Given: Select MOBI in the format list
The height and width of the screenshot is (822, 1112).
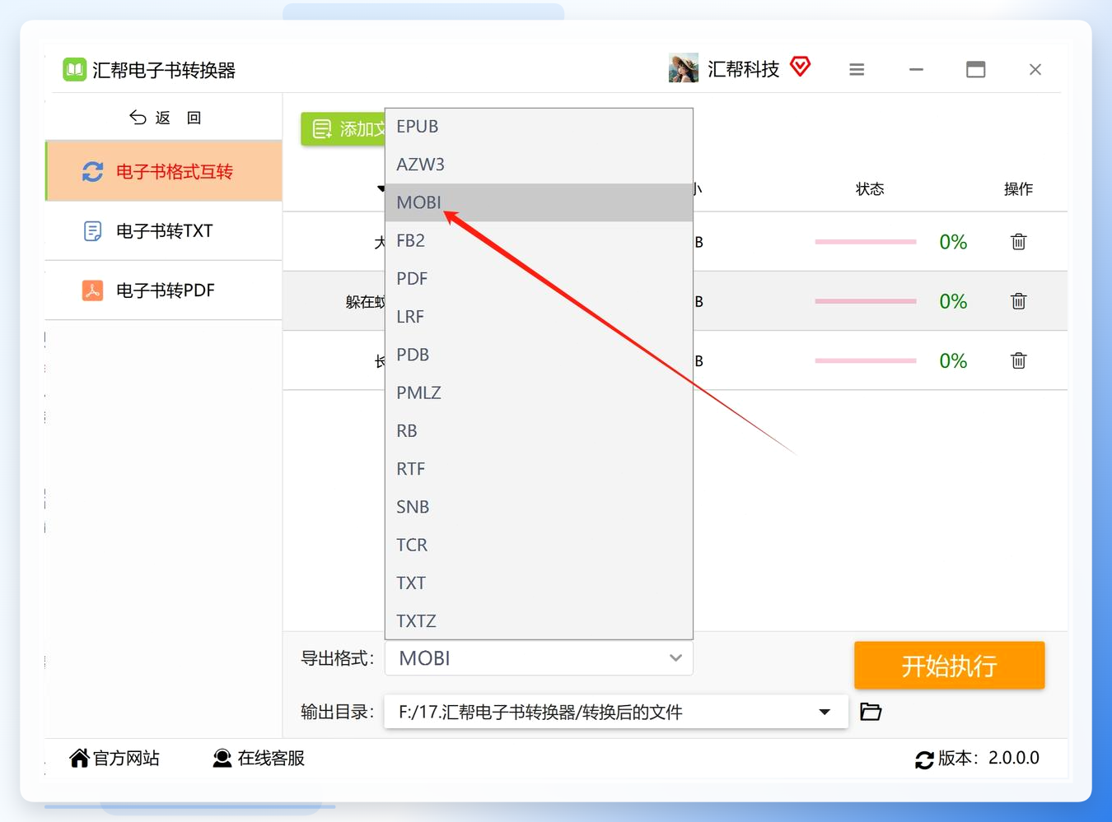Looking at the screenshot, I should [x=539, y=202].
